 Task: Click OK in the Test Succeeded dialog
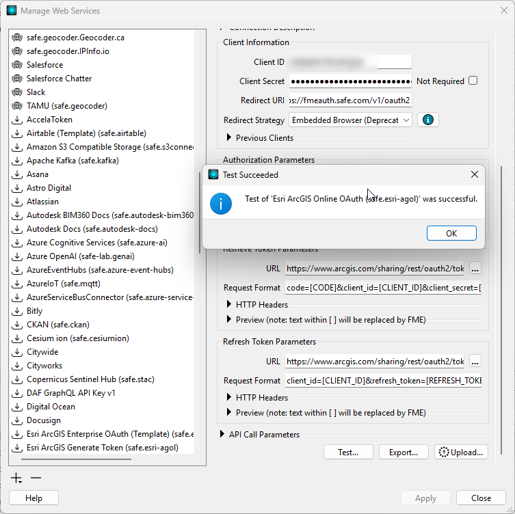coord(451,233)
